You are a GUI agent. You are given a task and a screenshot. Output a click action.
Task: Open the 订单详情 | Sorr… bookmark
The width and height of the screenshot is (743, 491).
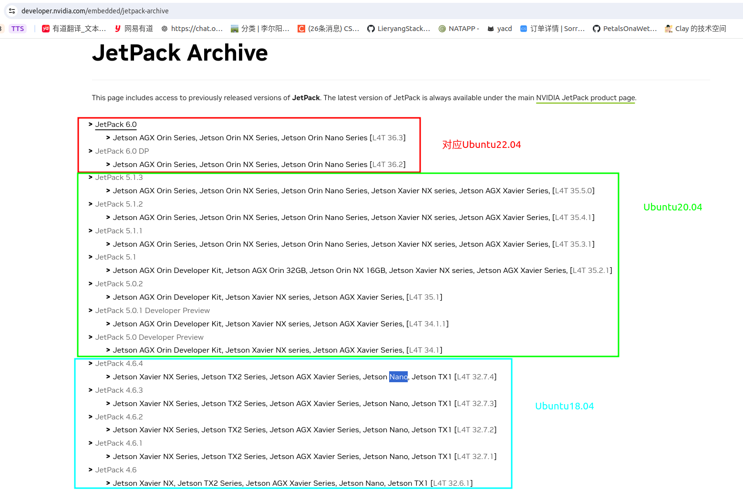[x=552, y=29]
